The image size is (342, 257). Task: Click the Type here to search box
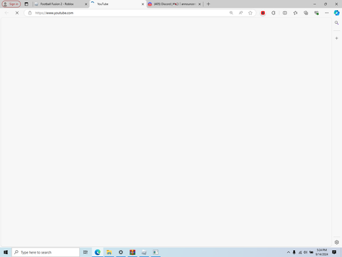click(x=46, y=252)
